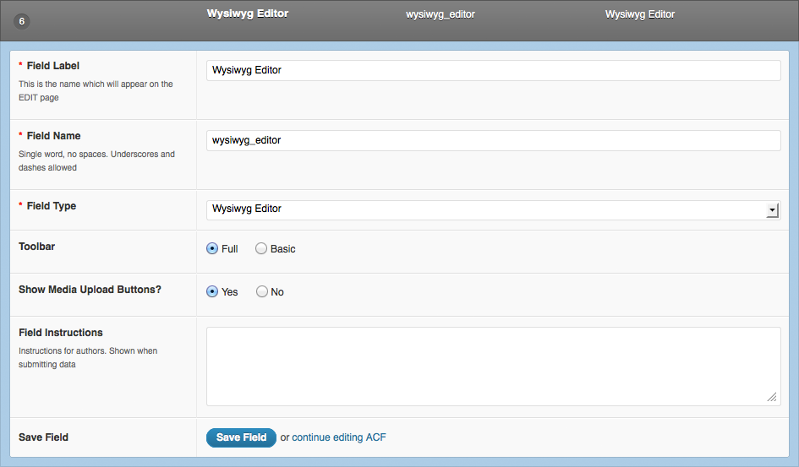Click the Field Instructions heading text
Screen dimensions: 799x467
pyautogui.click(x=61, y=333)
